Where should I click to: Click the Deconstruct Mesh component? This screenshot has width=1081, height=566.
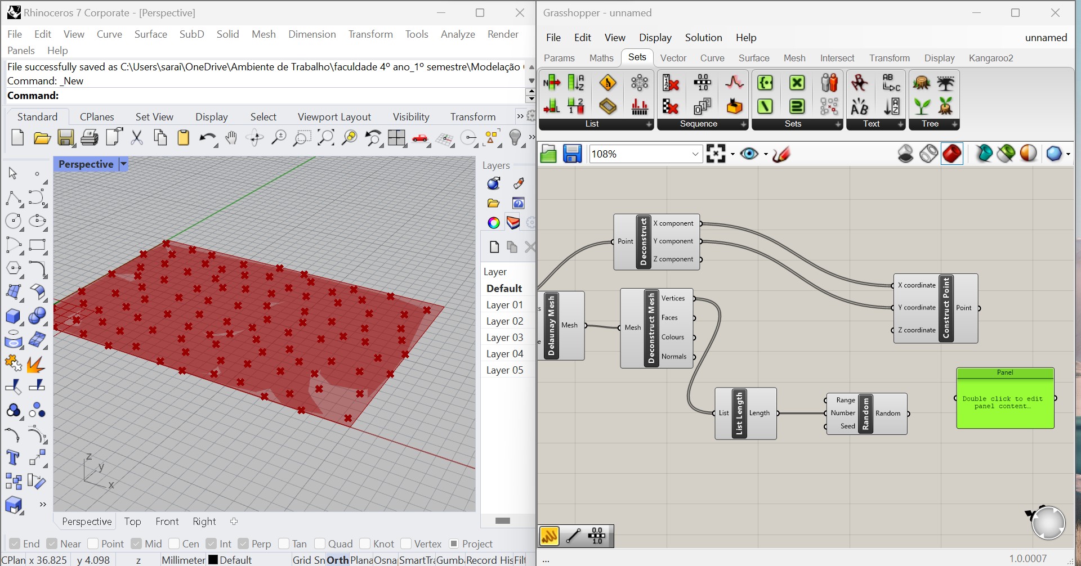click(x=651, y=328)
